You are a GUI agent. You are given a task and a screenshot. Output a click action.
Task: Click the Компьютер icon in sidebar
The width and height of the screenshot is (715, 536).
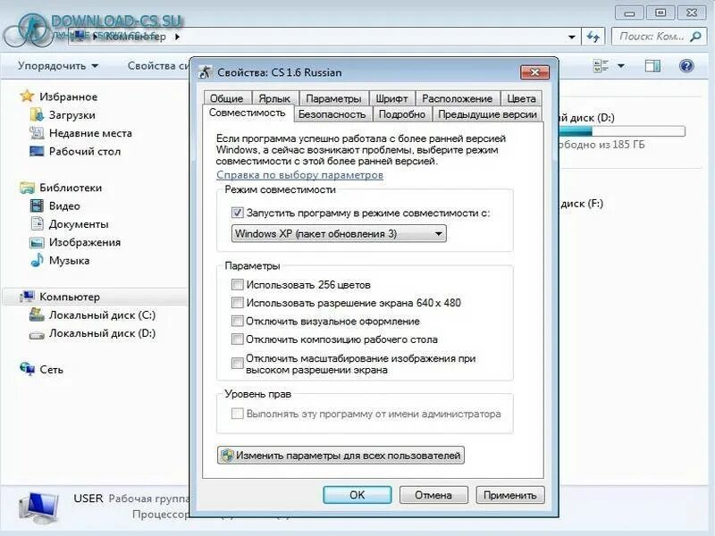[27, 297]
